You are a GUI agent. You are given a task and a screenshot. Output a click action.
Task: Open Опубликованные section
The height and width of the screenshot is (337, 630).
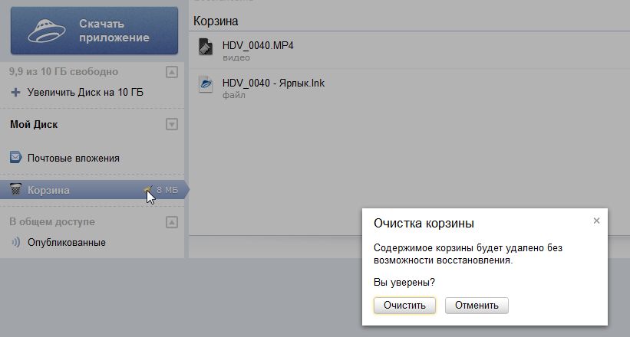pyautogui.click(x=66, y=243)
